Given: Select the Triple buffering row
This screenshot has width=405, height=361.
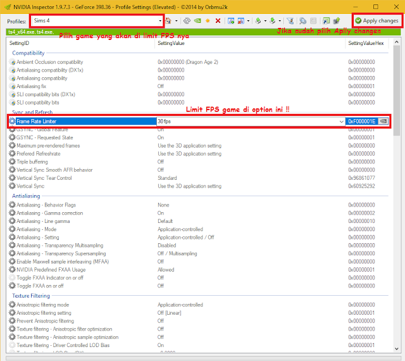Looking at the screenshot, I should pos(198,162).
